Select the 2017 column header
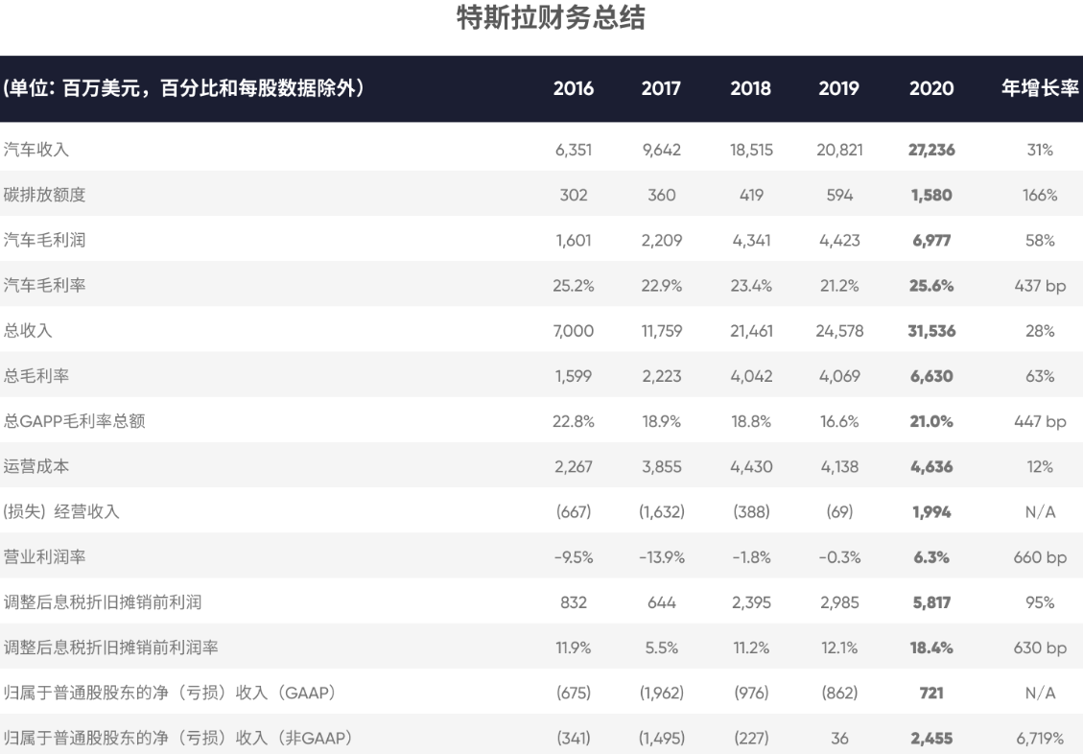1083x754 pixels. coord(661,89)
